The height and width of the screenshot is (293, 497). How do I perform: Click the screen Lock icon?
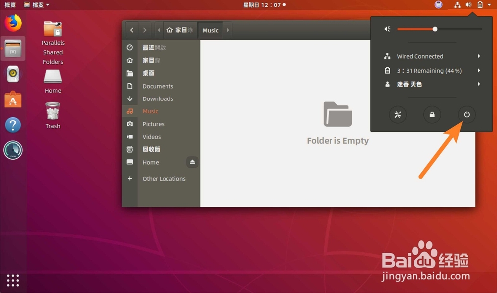[x=432, y=114]
